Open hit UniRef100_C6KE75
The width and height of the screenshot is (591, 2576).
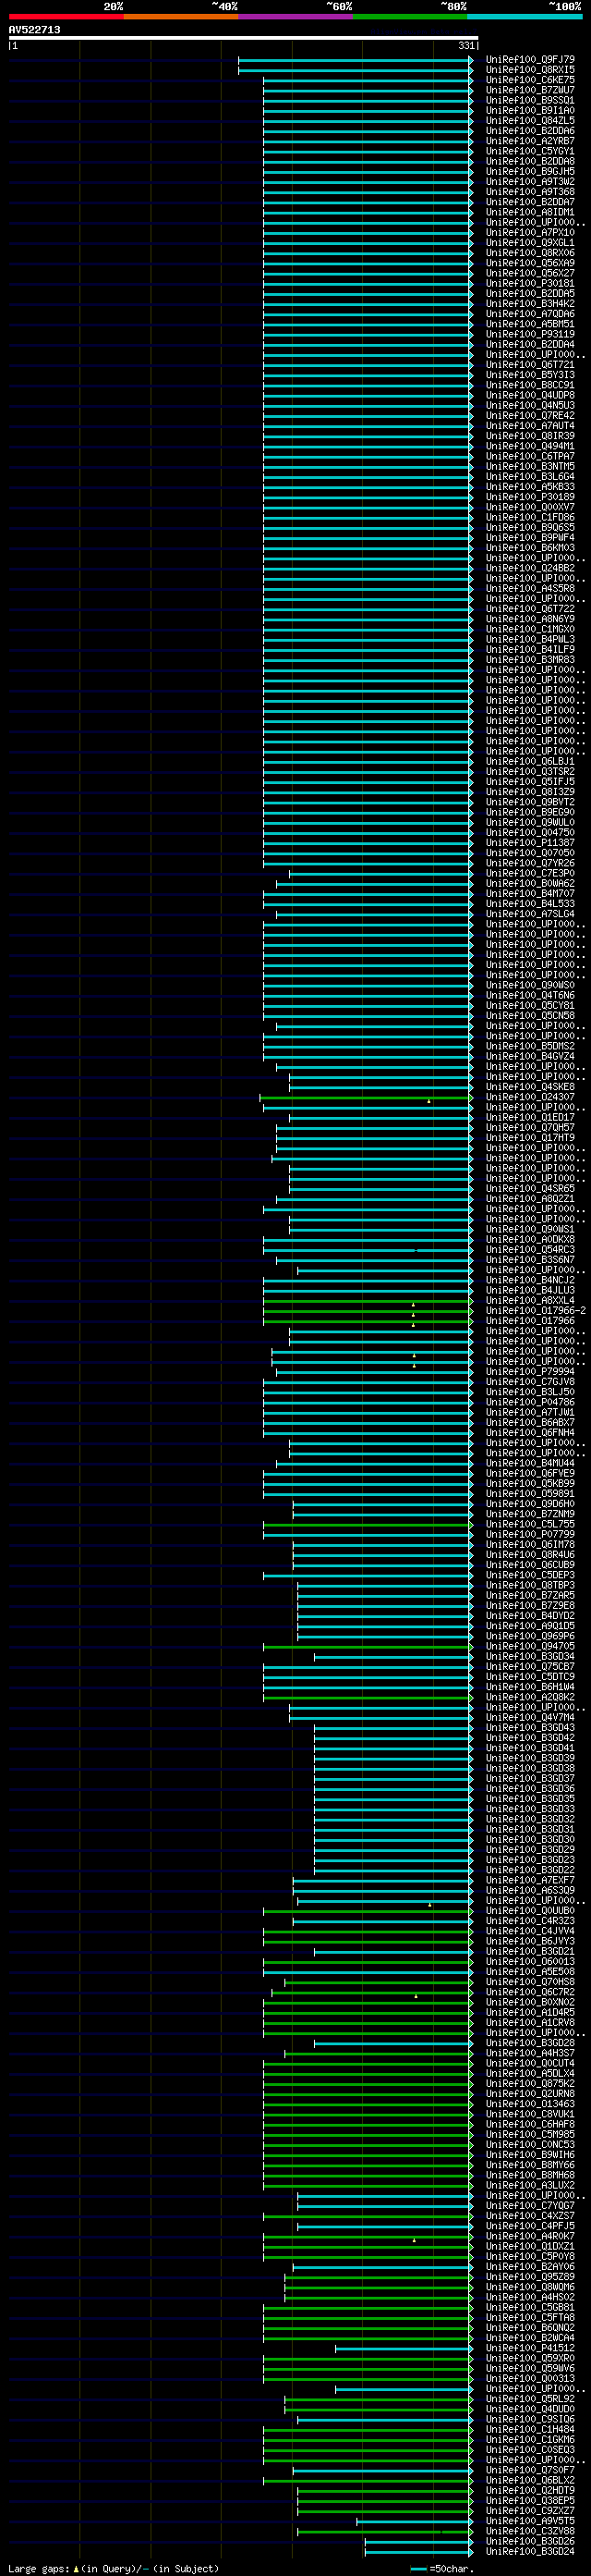click(x=530, y=80)
